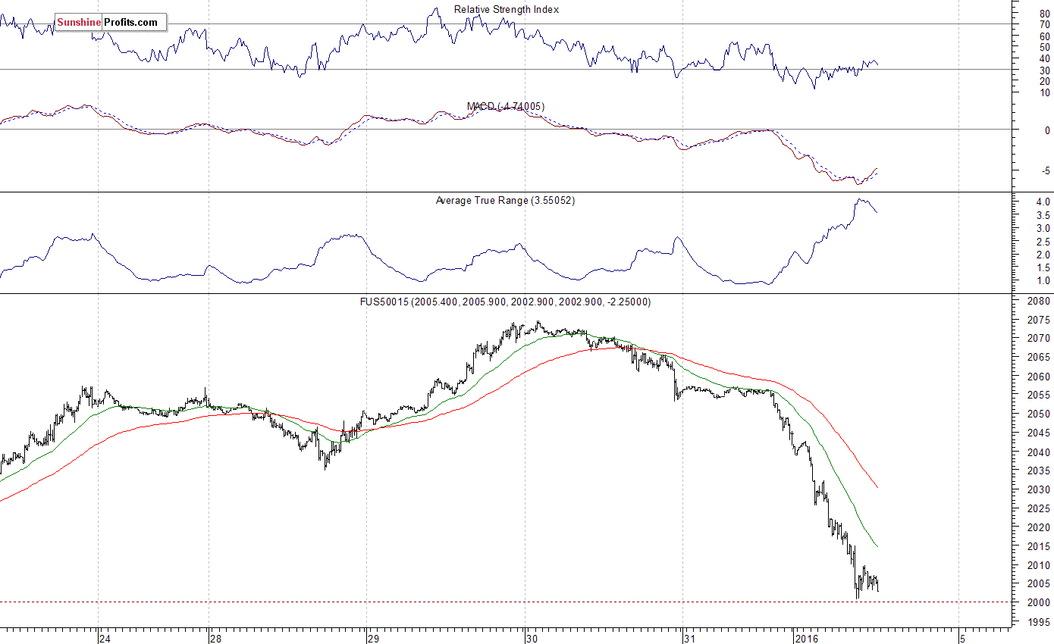The width and height of the screenshot is (1054, 644).
Task: Click the 1995 price axis value
Action: click(x=1039, y=622)
